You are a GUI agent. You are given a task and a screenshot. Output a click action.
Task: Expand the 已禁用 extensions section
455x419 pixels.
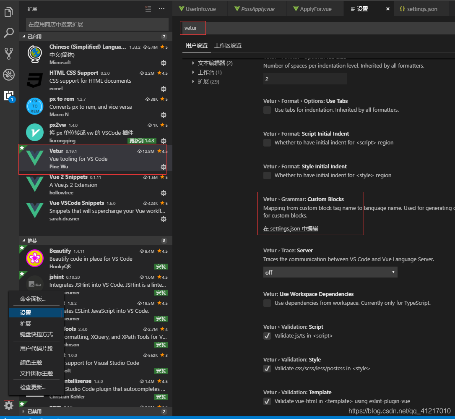point(96,411)
